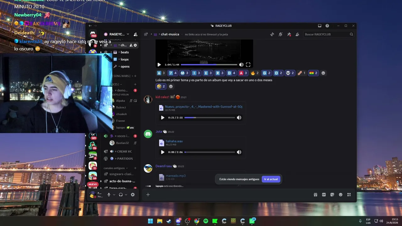Screen dimensions: 402x226
Task: Open mareado.mp3 file link
Action: click(176, 176)
